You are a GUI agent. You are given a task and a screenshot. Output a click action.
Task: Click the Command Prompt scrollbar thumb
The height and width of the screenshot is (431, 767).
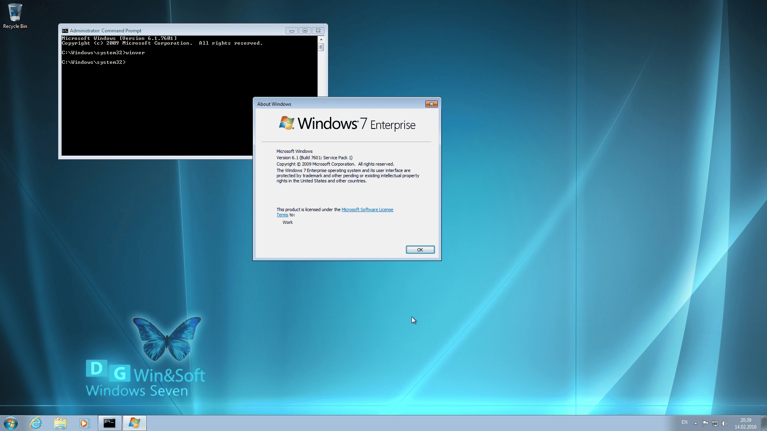[x=321, y=47]
